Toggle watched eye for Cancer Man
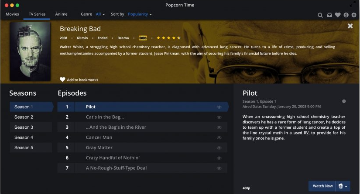360x194 pixels. pos(219,137)
